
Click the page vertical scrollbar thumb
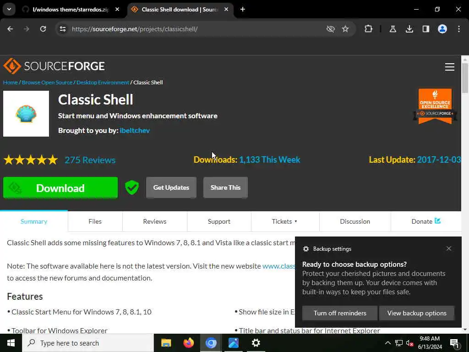point(465,78)
